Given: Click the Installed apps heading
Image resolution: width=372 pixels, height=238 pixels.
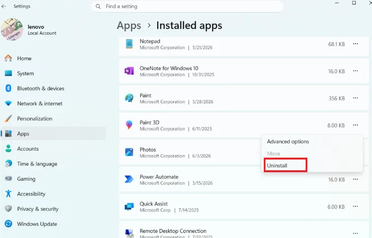Looking at the screenshot, I should tap(189, 26).
